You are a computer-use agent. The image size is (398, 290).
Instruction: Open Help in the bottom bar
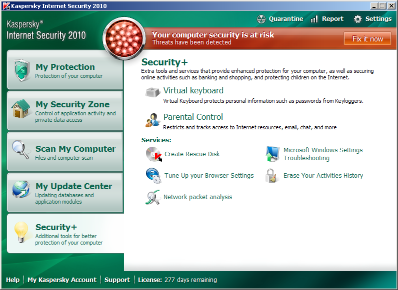click(12, 280)
